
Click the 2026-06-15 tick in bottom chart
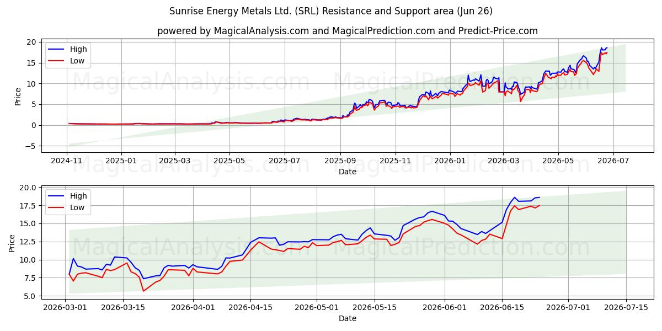click(502, 307)
